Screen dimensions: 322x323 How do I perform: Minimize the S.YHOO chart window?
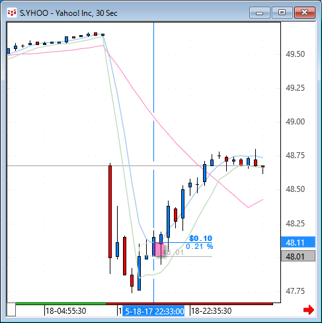pos(260,13)
